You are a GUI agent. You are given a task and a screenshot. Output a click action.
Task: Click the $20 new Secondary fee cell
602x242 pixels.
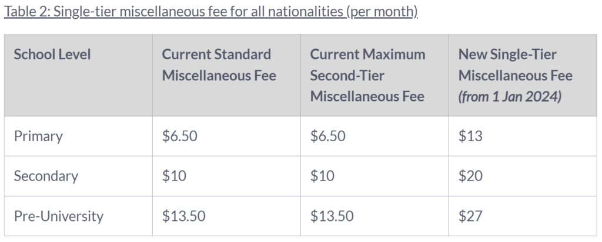[470, 176]
